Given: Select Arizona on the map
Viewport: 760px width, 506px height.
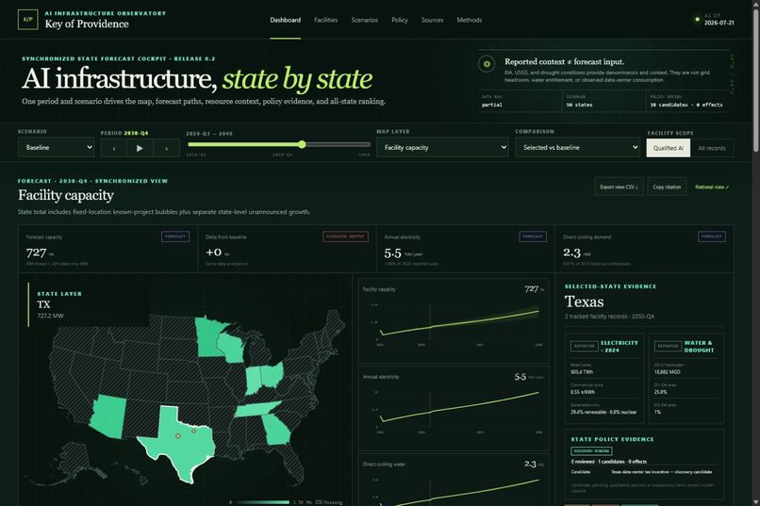Looking at the screenshot, I should click(x=109, y=416).
